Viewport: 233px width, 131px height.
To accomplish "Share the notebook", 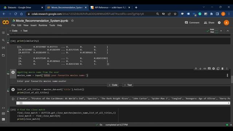I will [209, 23].
